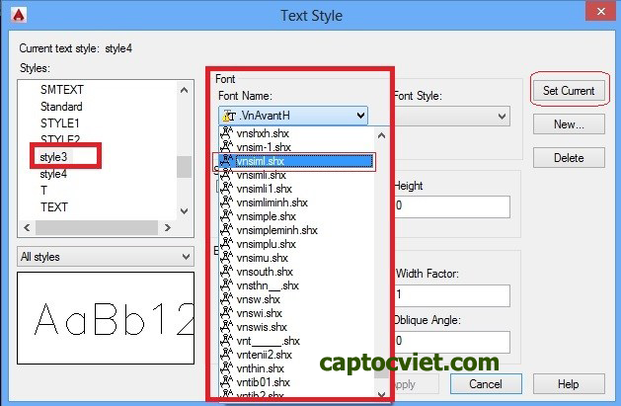Open the All styles filter dropdown

pyautogui.click(x=106, y=257)
